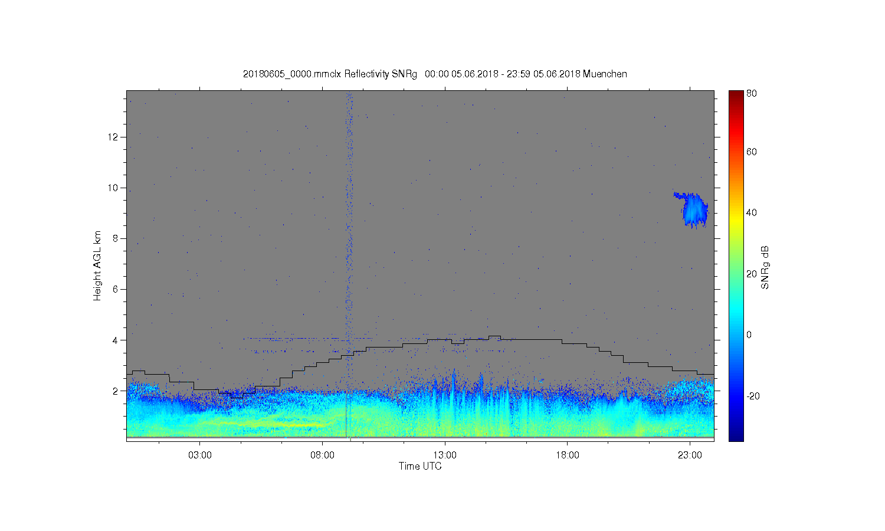Click the colorbar value '-20'
The height and width of the screenshot is (531, 885).
752,396
